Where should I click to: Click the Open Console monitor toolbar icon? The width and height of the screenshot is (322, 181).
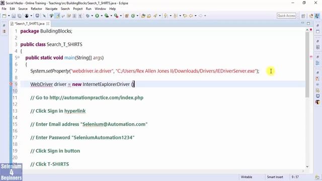(x=37, y=16)
